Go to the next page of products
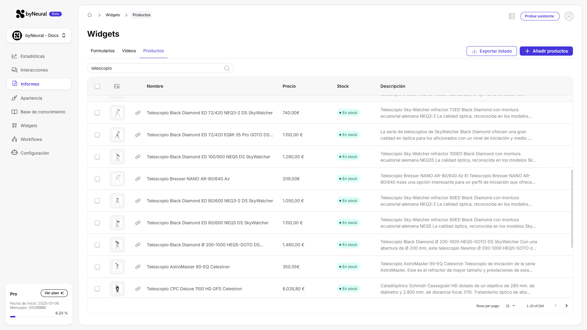This screenshot has height=330, width=587. (566, 306)
